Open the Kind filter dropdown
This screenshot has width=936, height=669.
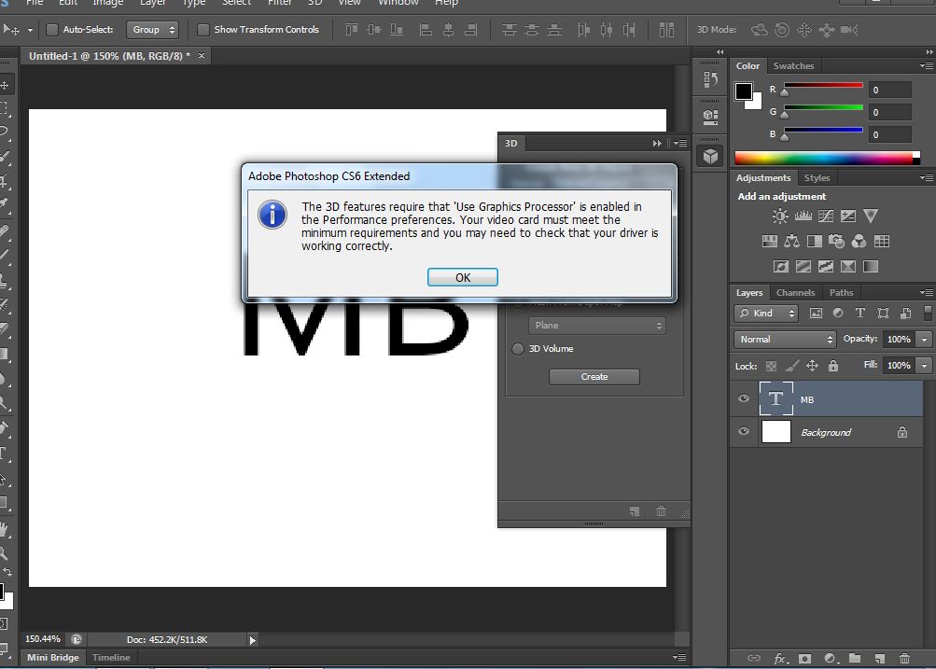click(x=766, y=314)
